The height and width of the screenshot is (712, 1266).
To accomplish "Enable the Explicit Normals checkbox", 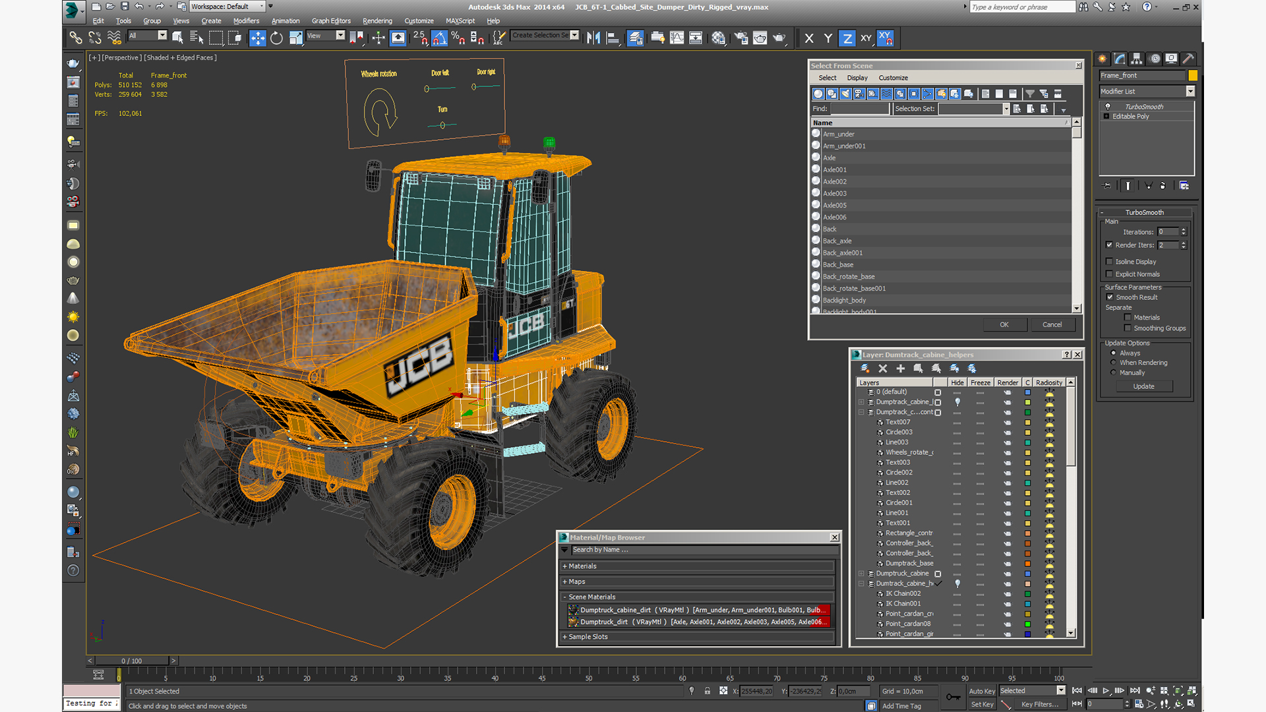I will [x=1109, y=274].
